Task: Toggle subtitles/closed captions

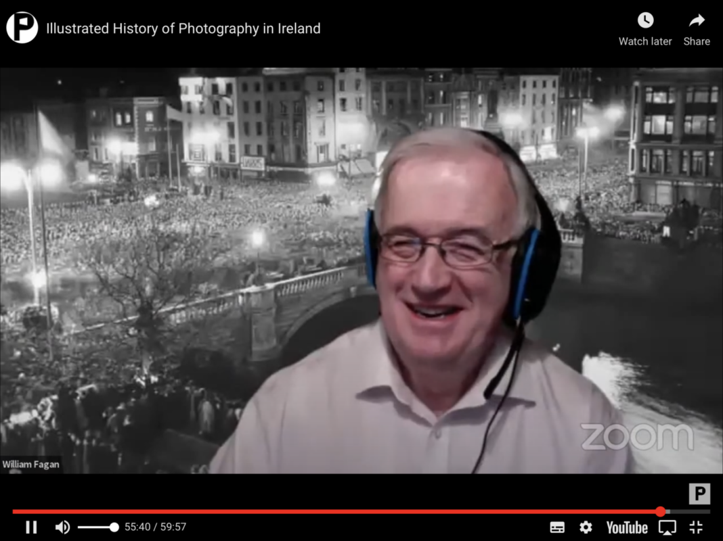Action: [557, 527]
